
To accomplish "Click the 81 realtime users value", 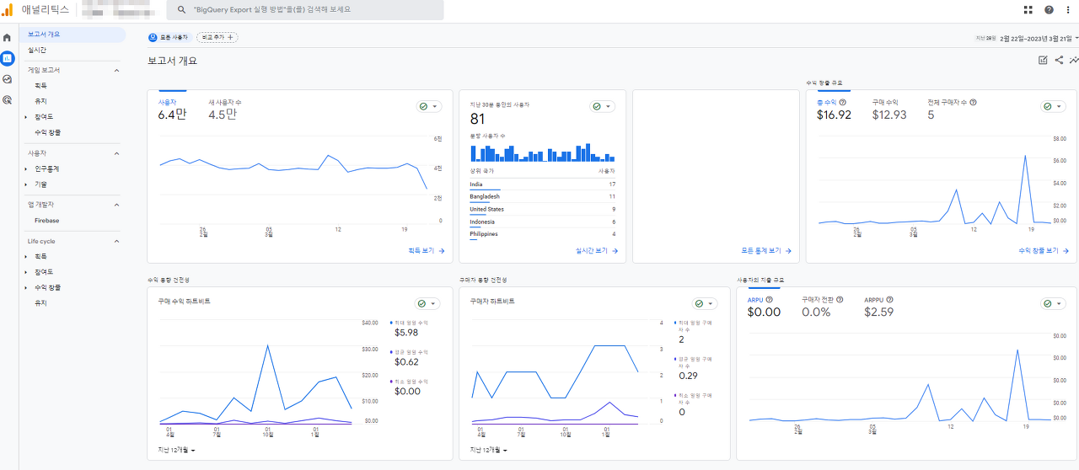I will [x=478, y=119].
